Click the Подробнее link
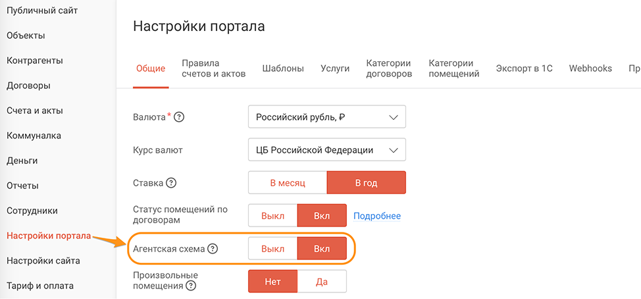Viewport: 641px width, 299px height. [377, 216]
